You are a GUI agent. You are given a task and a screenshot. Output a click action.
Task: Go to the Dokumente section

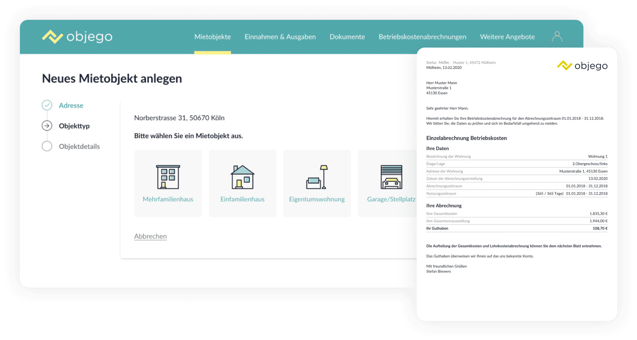click(x=347, y=37)
